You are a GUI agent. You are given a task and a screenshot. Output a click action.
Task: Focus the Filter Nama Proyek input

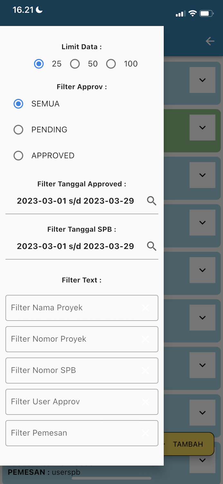point(72,308)
